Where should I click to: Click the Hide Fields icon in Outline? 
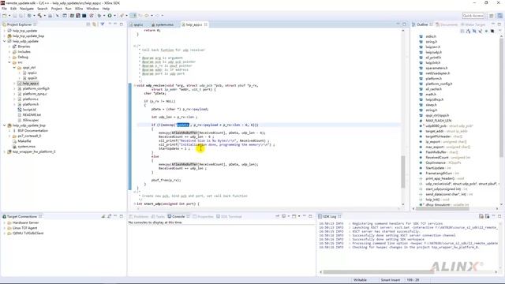[x=474, y=32]
